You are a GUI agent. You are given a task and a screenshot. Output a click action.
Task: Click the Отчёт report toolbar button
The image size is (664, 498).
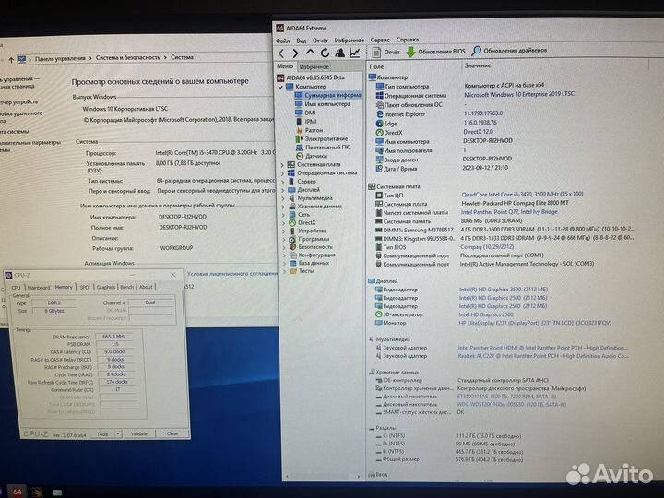tap(385, 52)
